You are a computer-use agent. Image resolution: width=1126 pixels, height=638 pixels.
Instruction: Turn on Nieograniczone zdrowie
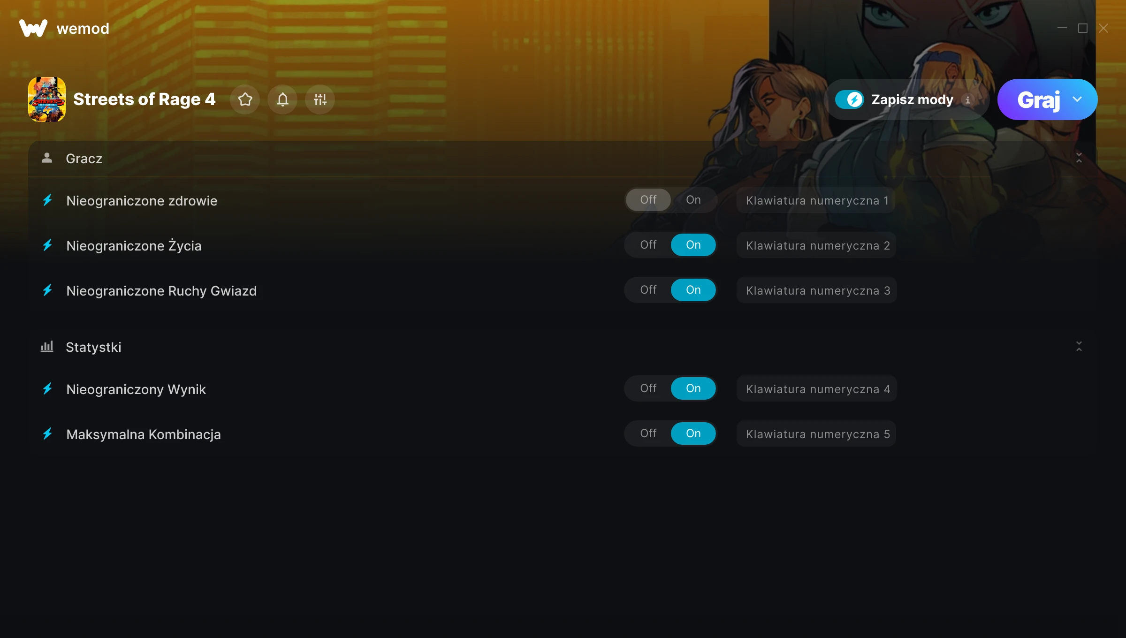click(x=693, y=200)
